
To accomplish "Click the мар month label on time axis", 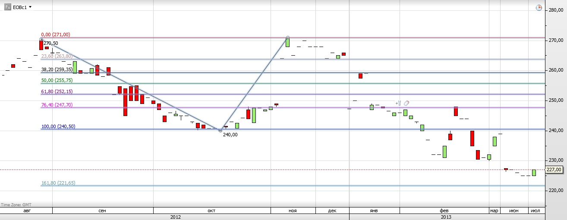I will [494, 211].
